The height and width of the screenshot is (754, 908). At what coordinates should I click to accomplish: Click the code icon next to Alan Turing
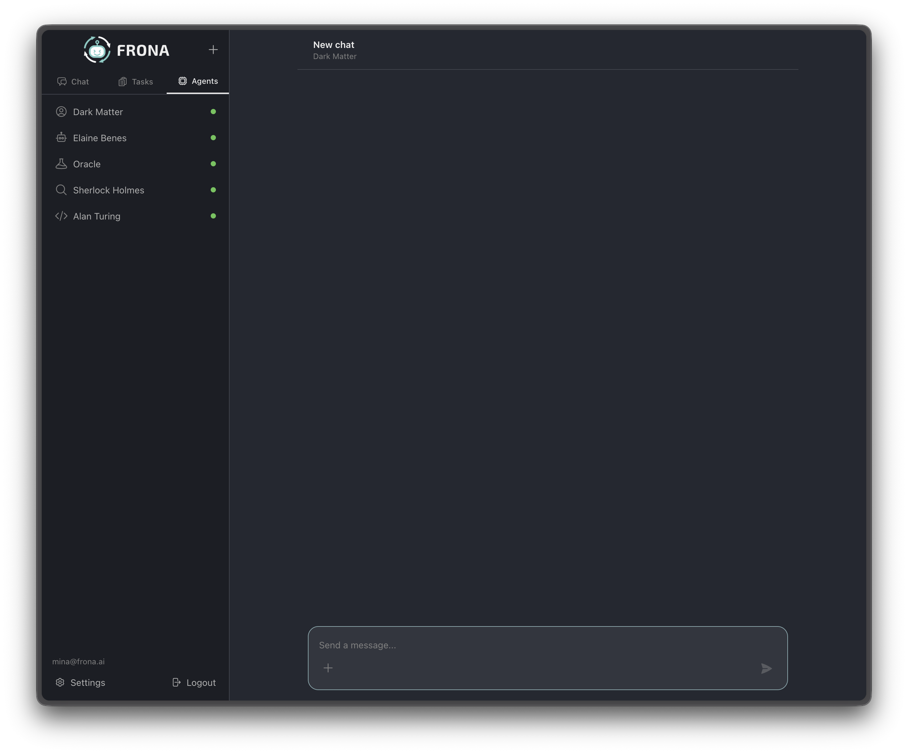click(61, 216)
